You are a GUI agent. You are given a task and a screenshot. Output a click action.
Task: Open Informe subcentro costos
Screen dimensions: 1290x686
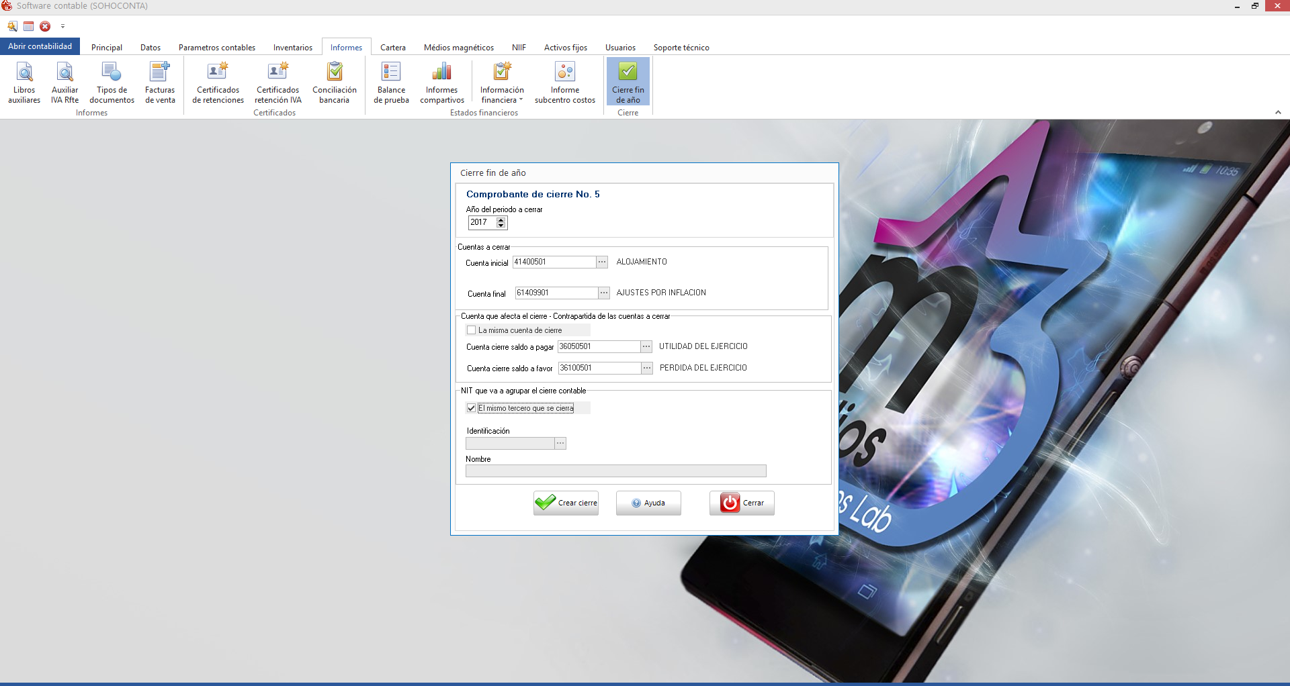(564, 82)
